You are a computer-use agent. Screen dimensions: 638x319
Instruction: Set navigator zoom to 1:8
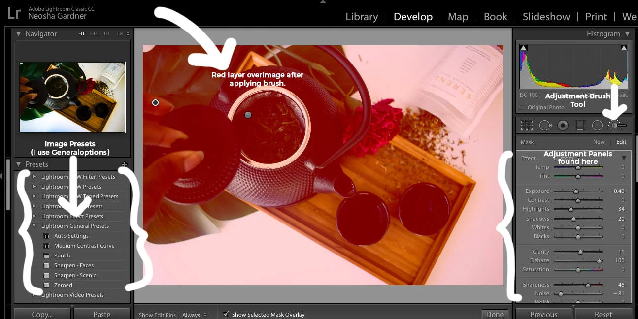(119, 34)
